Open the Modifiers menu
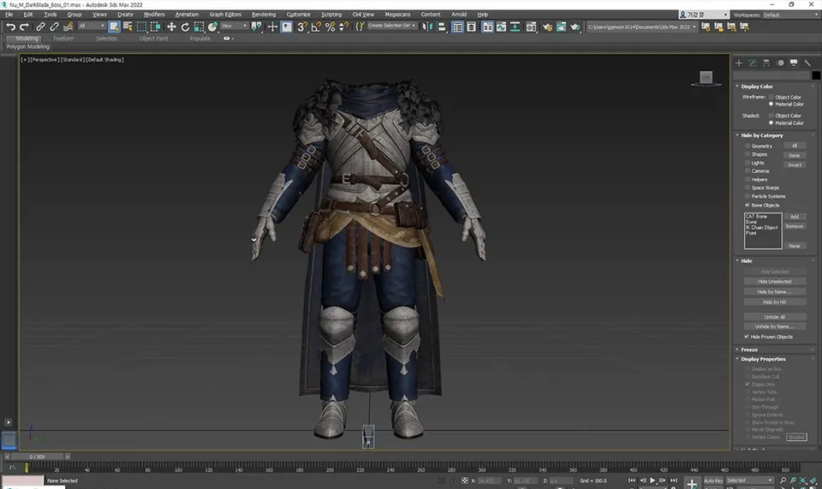 pyautogui.click(x=154, y=15)
